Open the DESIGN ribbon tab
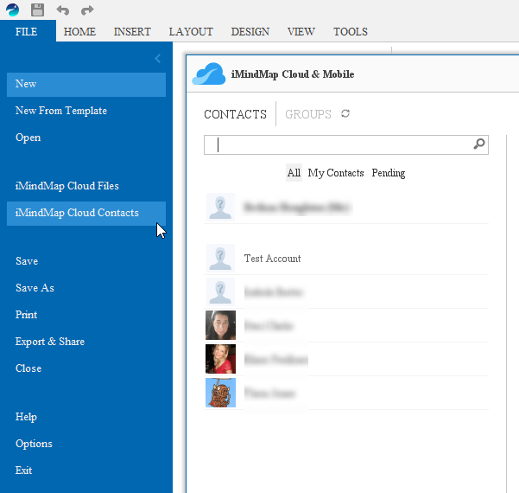 point(250,31)
